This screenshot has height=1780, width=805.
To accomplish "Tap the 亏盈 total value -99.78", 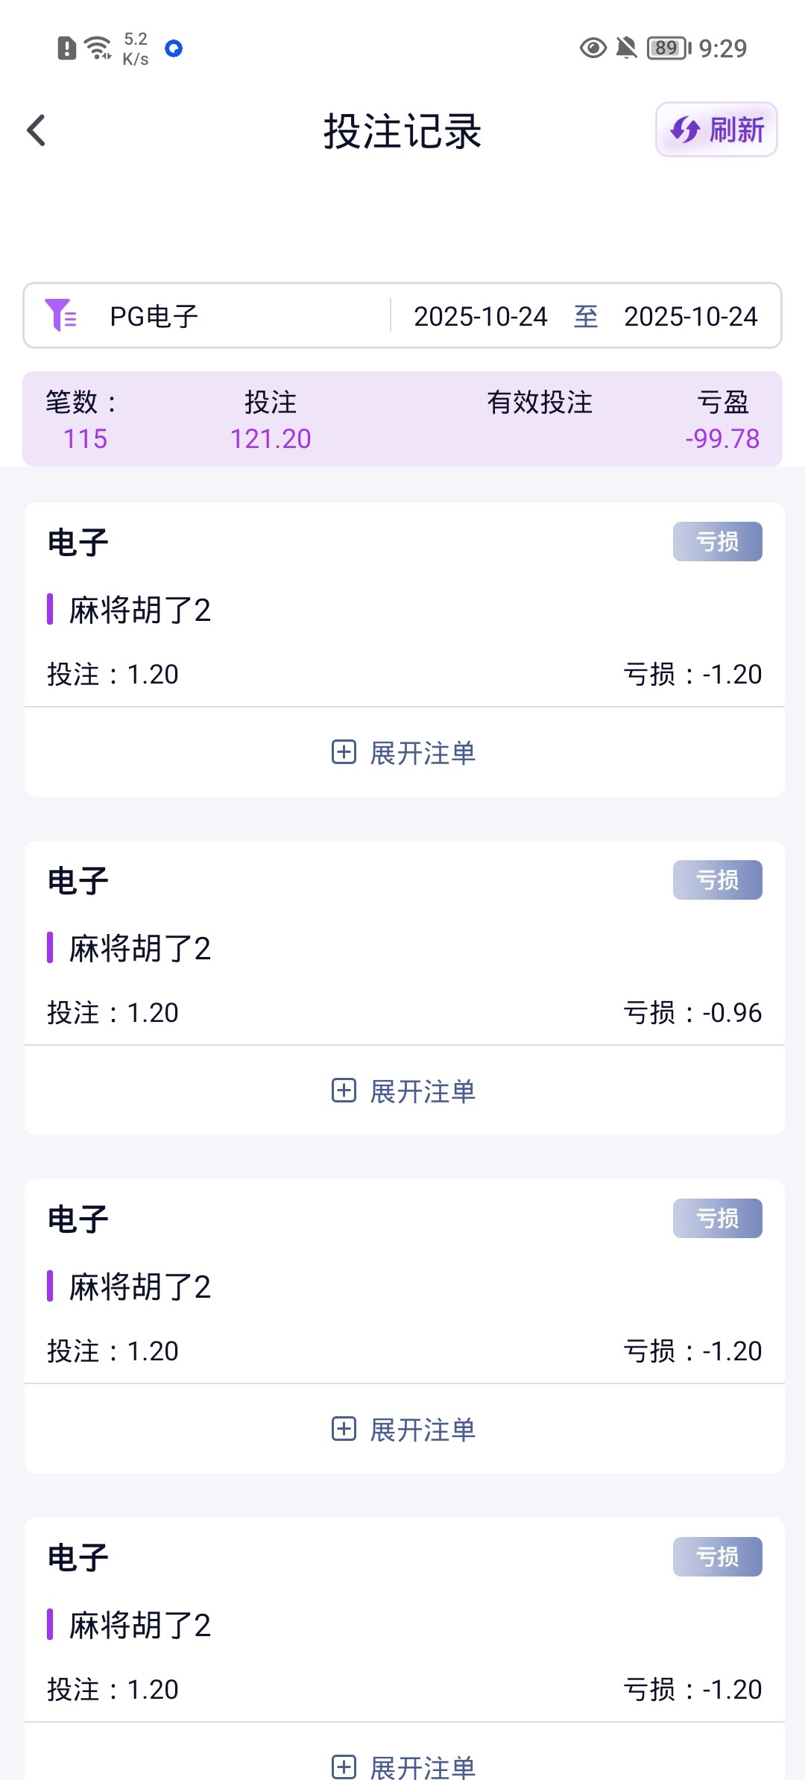I will [722, 438].
